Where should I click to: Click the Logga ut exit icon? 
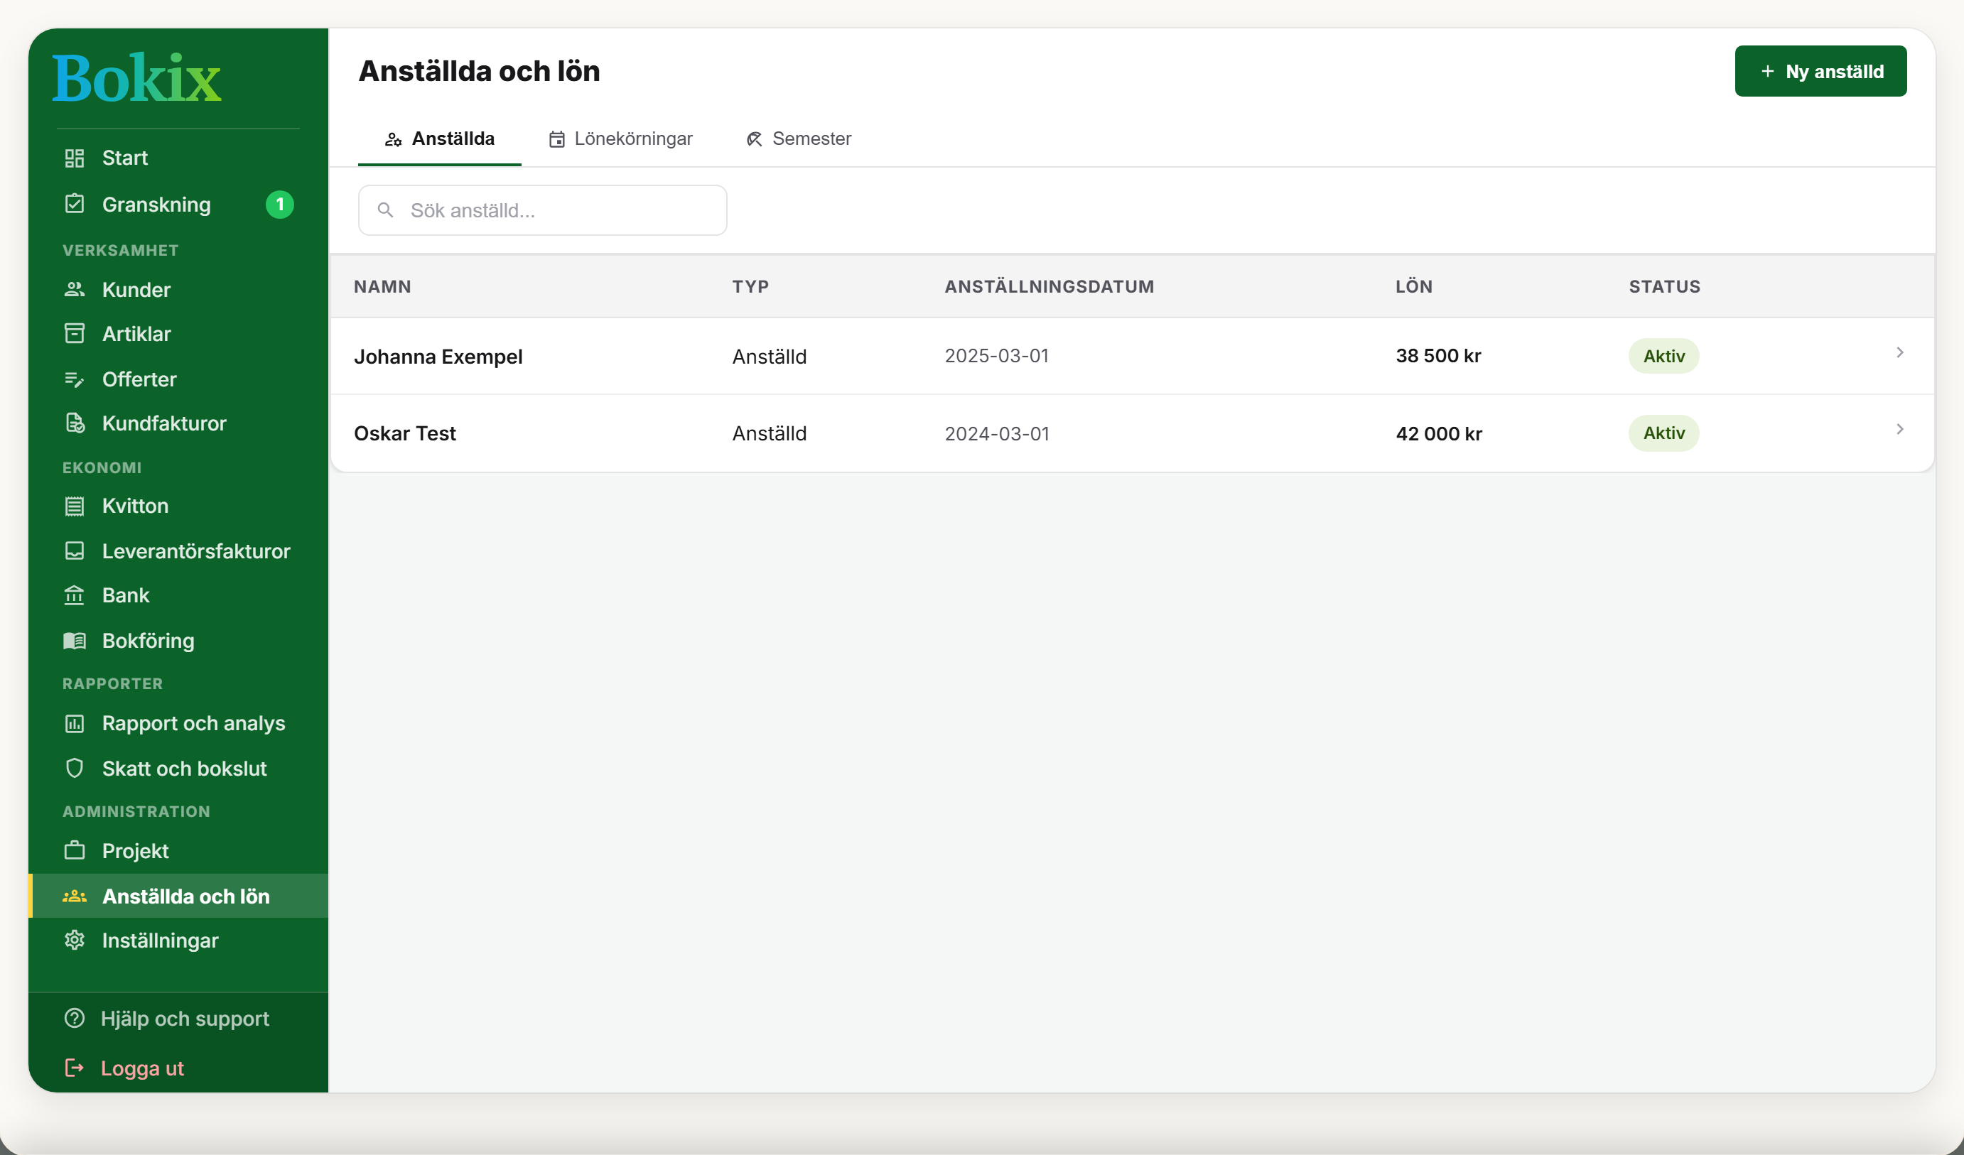74,1068
